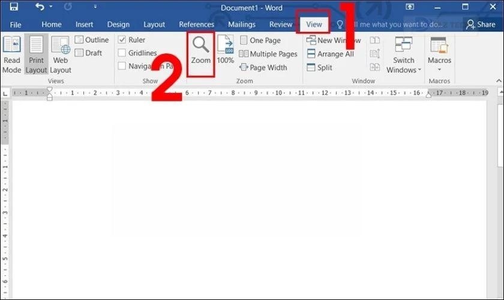Choose One Page zoom
The height and width of the screenshot is (300, 504).
tap(260, 40)
